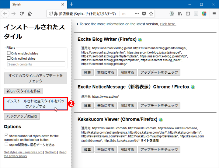This screenshot has width=219, height=168.
Task: Go back with the browser back arrow
Action: 5,14
